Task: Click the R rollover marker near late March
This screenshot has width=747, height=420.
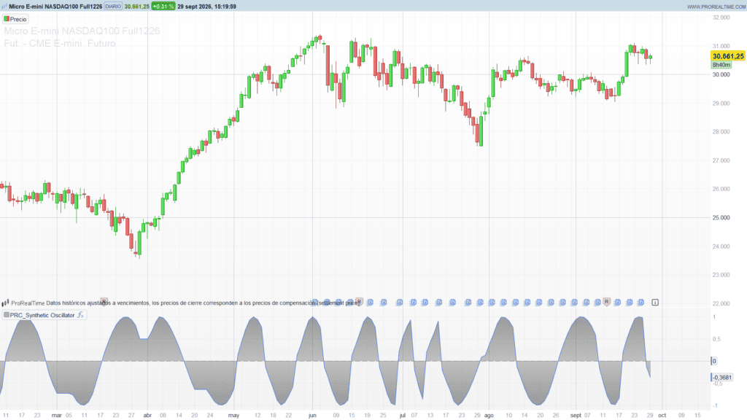Action: [x=104, y=301]
